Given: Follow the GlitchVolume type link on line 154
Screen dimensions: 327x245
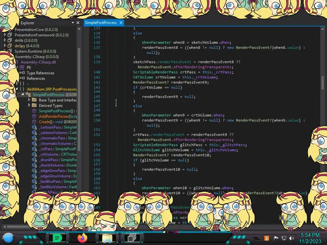Looking at the screenshot, I should click(146, 150).
